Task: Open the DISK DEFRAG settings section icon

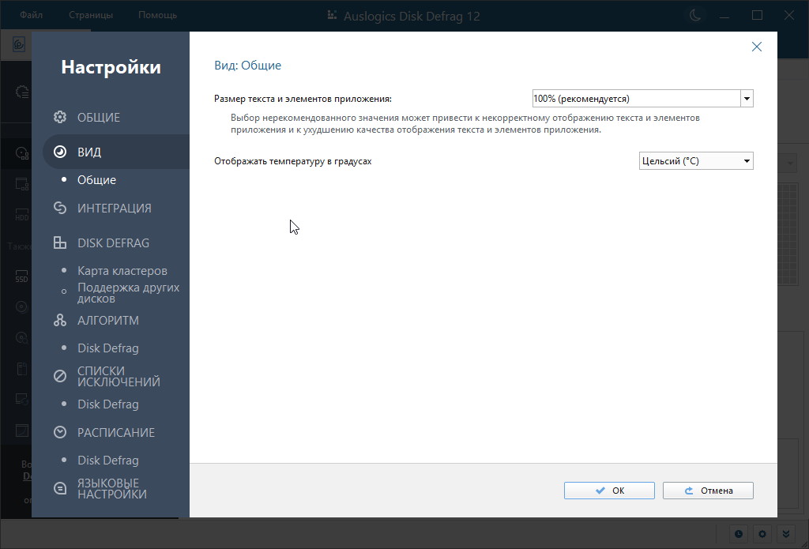Action: pyautogui.click(x=60, y=243)
